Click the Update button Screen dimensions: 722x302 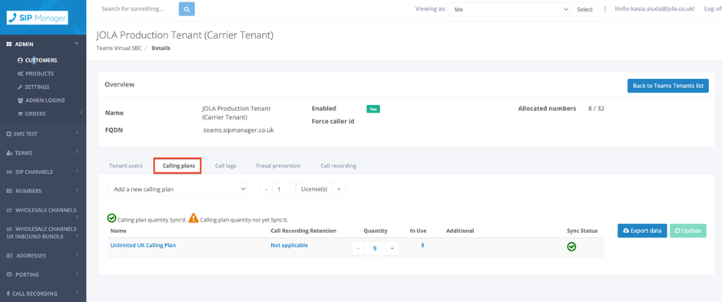pos(688,231)
